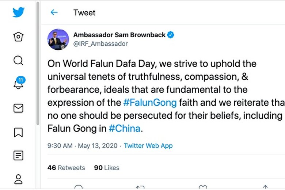This screenshot has width=285, height=190.
Task: Click the back arrow beside Tweet
Action: coord(54,12)
